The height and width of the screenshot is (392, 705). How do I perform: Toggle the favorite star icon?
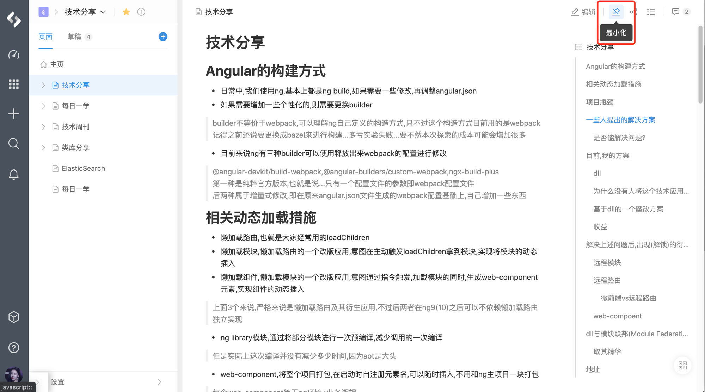click(126, 12)
